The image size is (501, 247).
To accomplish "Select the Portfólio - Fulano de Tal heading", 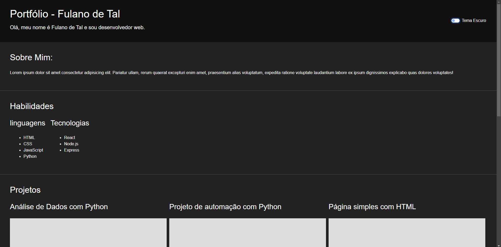I will click(x=65, y=14).
